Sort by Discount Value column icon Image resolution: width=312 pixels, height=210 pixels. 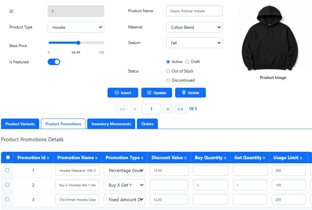click(186, 158)
